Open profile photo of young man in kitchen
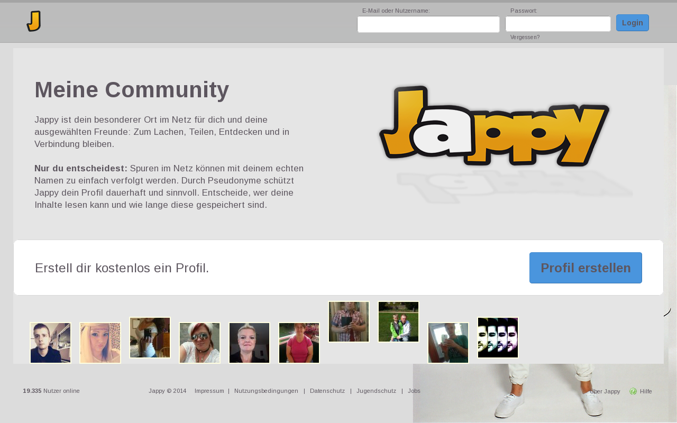This screenshot has height=423, width=677. click(51, 343)
